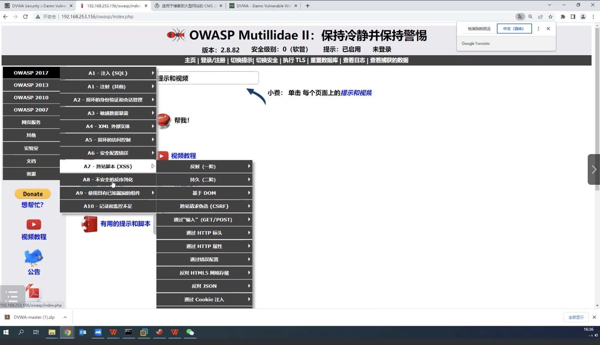Select 检测到的语言 in the translate popup
The height and width of the screenshot is (345, 600).
[x=479, y=29]
